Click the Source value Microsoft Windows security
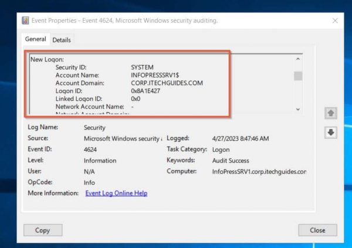 click(123, 139)
